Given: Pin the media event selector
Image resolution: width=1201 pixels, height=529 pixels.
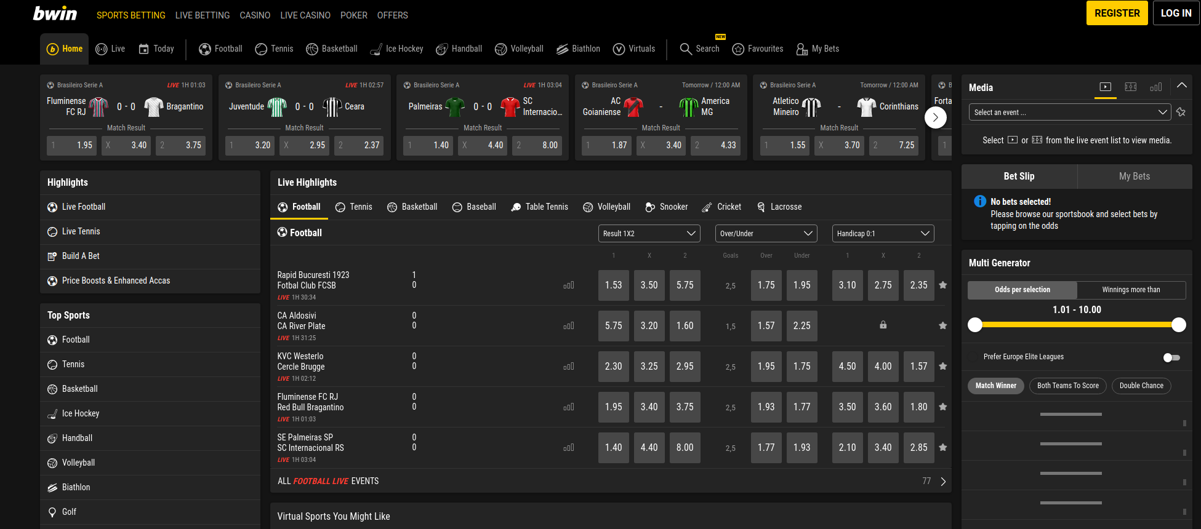Looking at the screenshot, I should [x=1181, y=112].
